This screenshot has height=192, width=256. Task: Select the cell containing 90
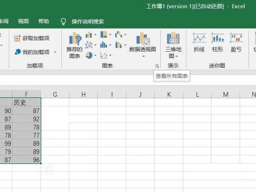[x=6, y=111]
